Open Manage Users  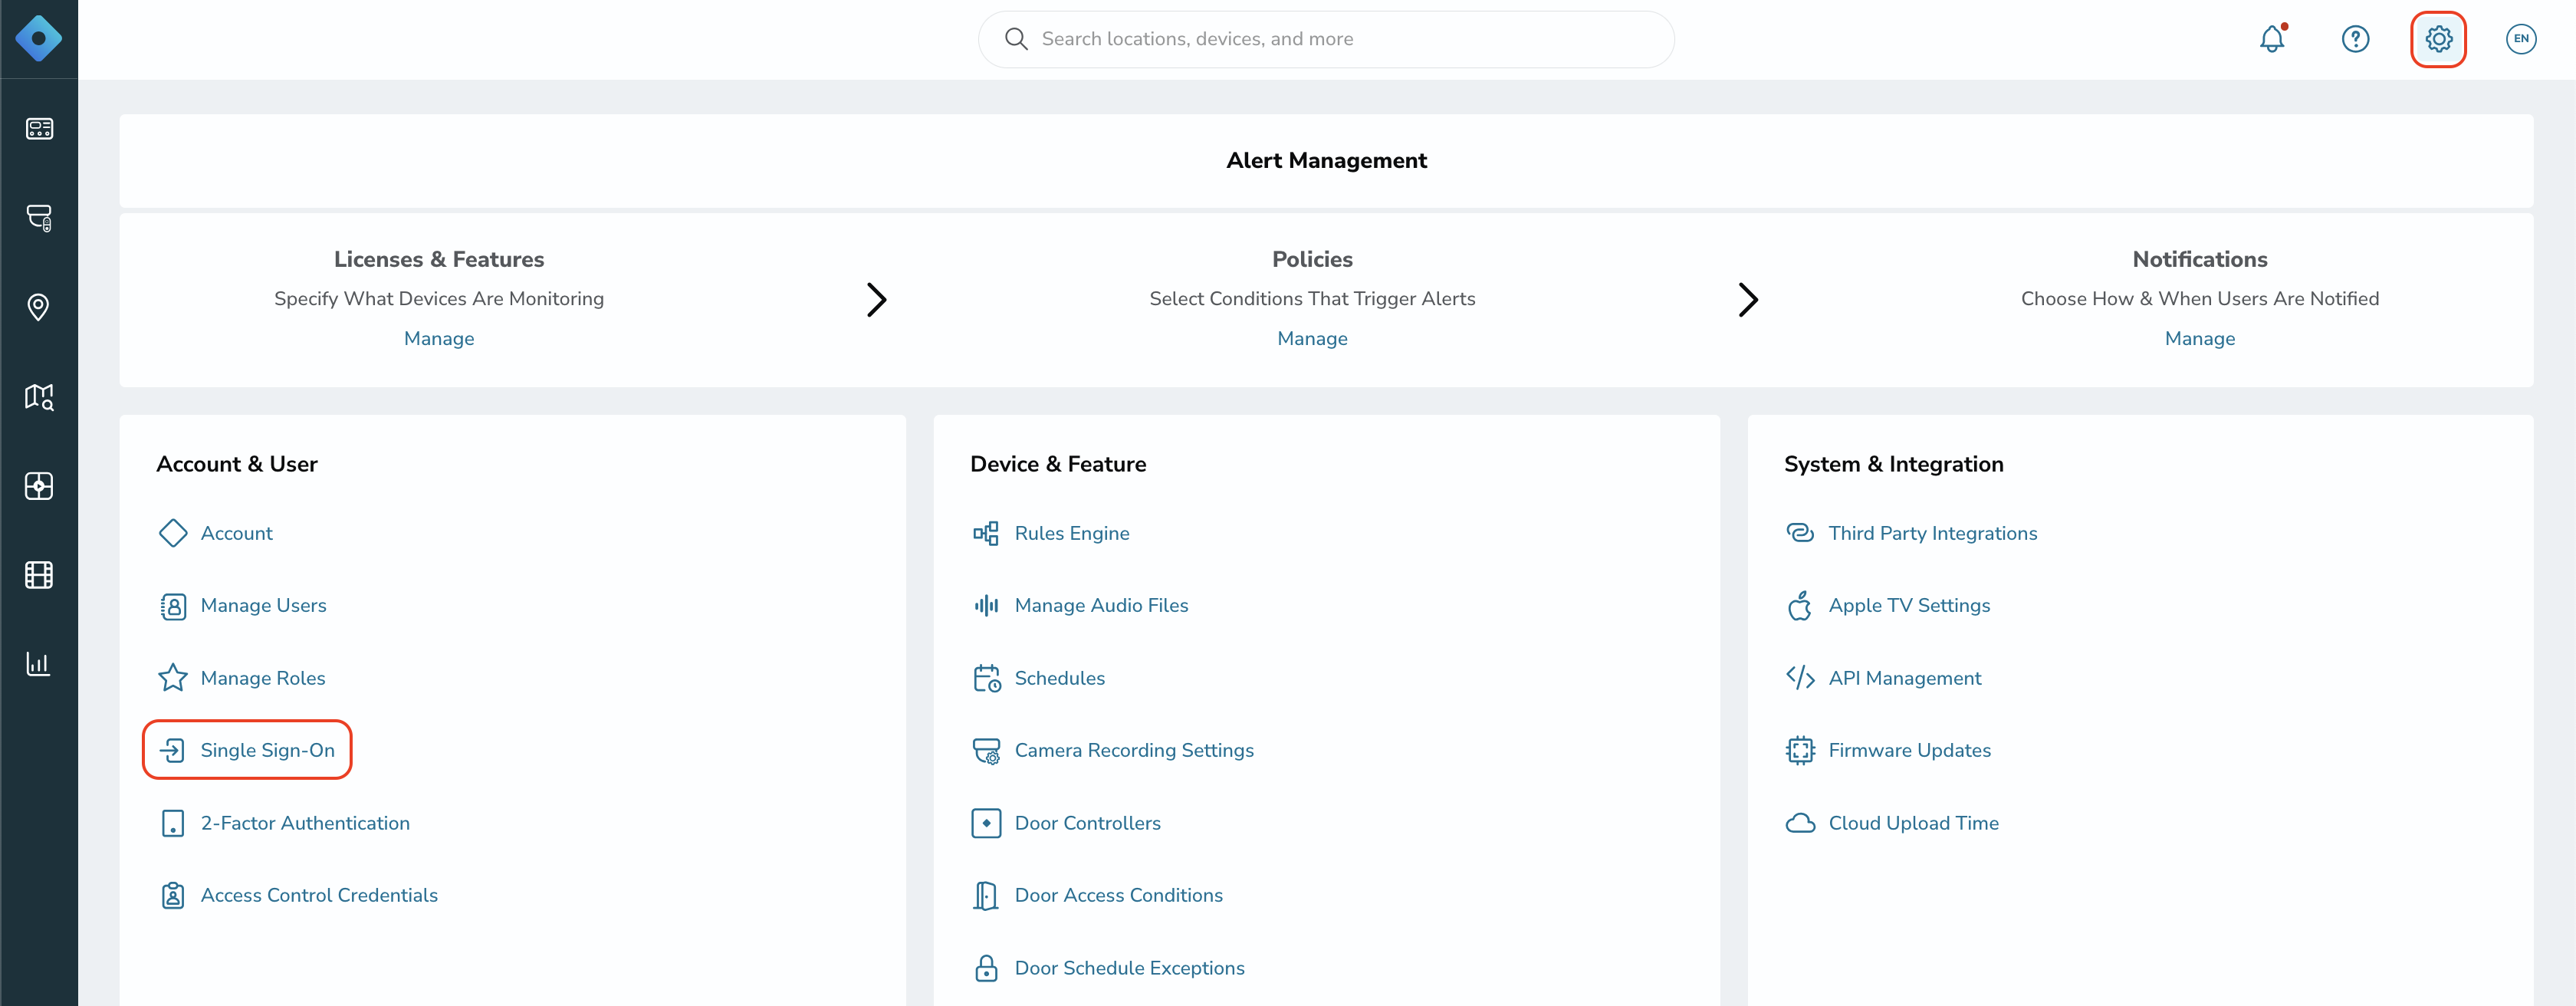click(263, 605)
